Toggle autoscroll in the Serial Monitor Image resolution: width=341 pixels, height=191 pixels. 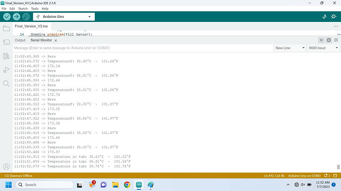pyautogui.click(x=321, y=40)
